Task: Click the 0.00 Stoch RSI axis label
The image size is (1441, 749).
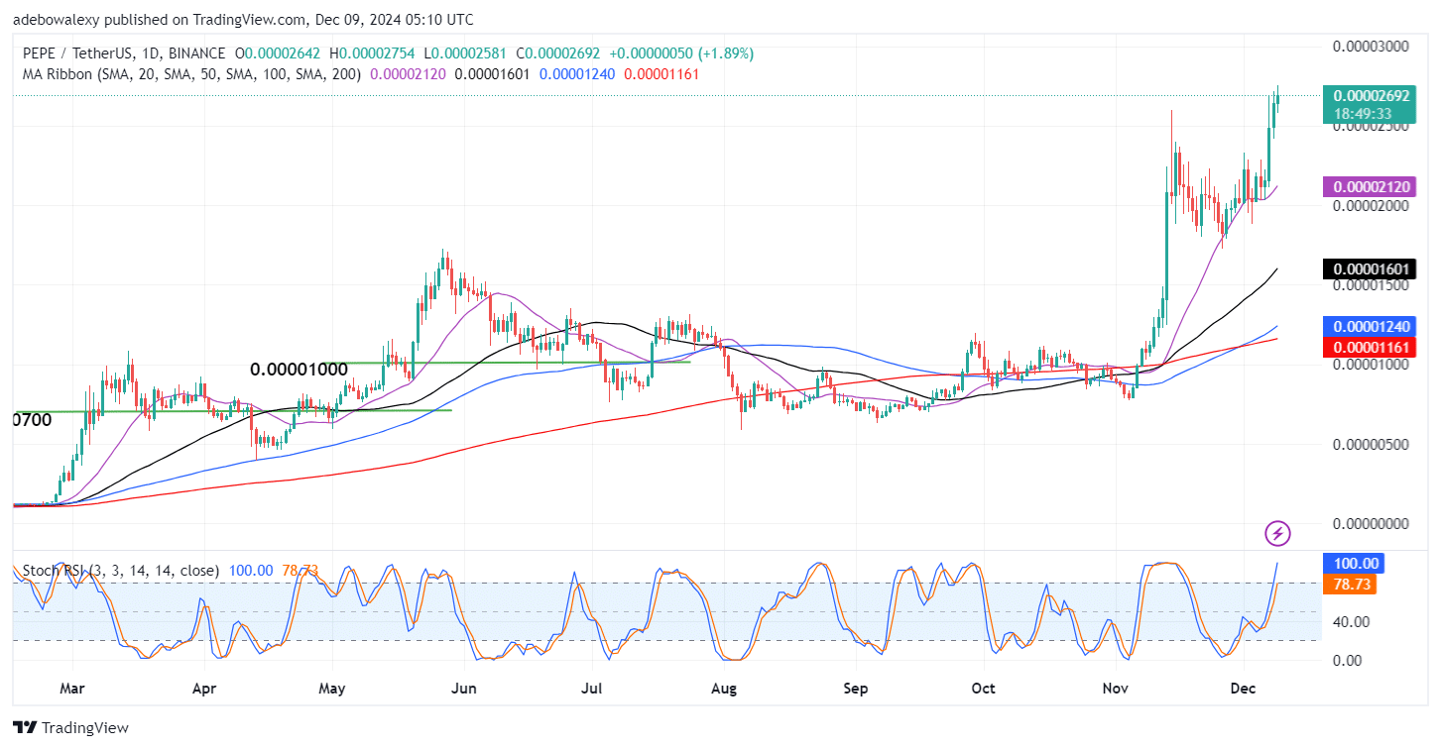Action: [1348, 661]
